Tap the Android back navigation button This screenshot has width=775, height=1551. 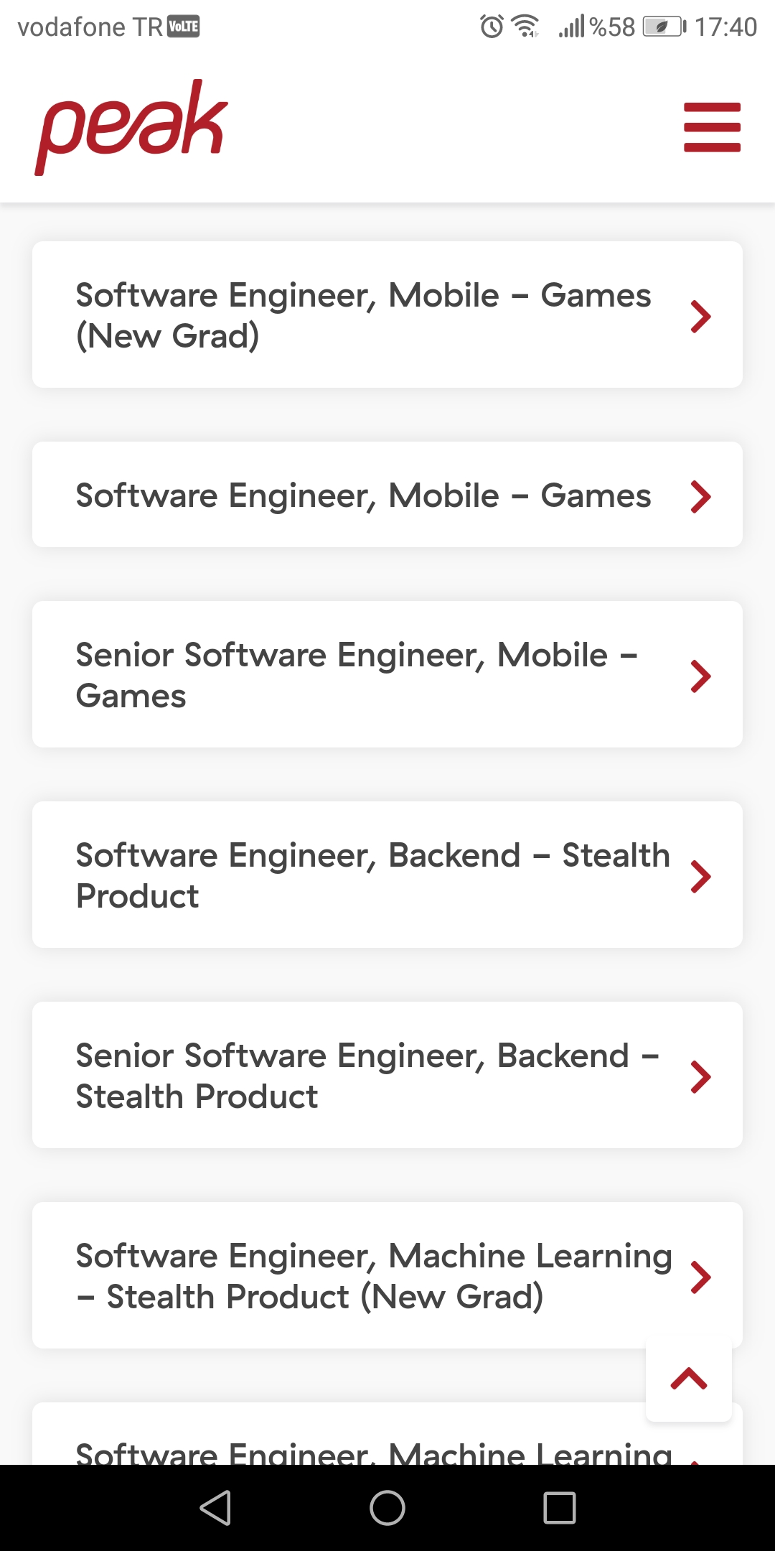pyautogui.click(x=215, y=1507)
